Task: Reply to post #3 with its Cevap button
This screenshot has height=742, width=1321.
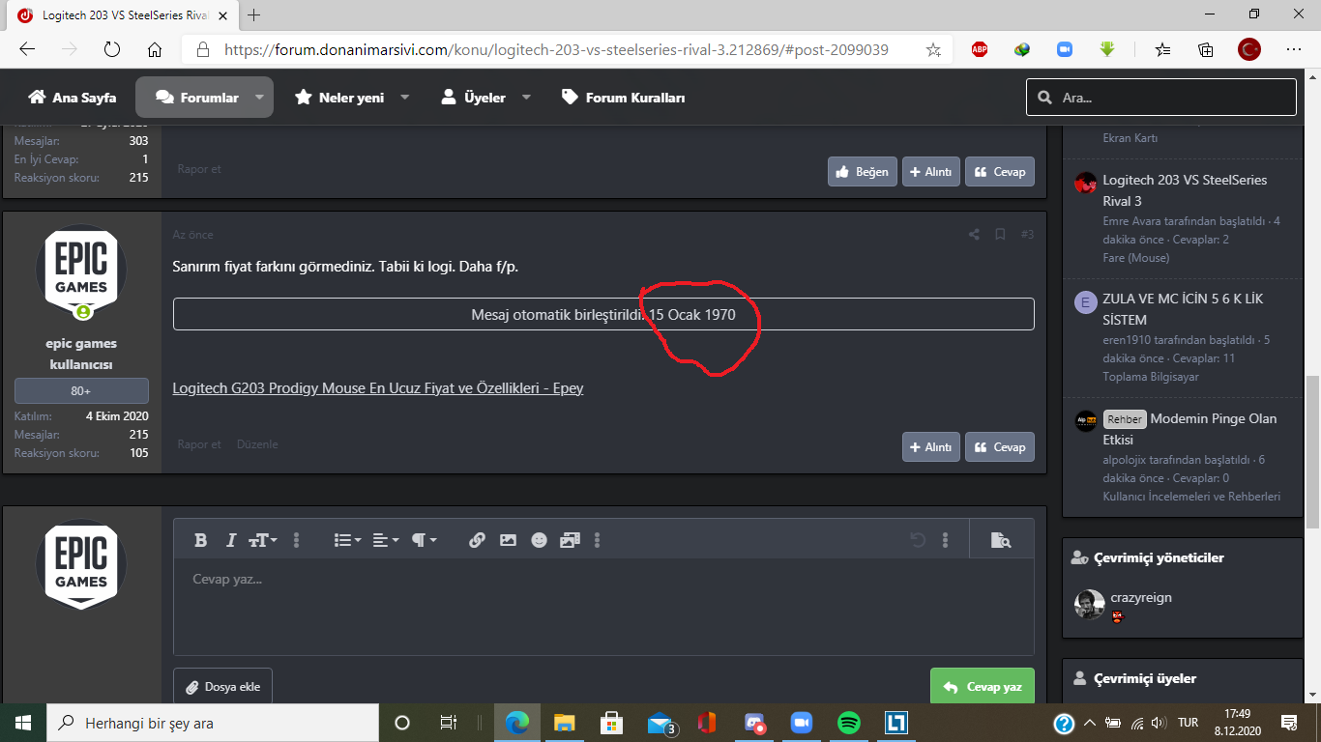Action: pyautogui.click(x=1000, y=447)
